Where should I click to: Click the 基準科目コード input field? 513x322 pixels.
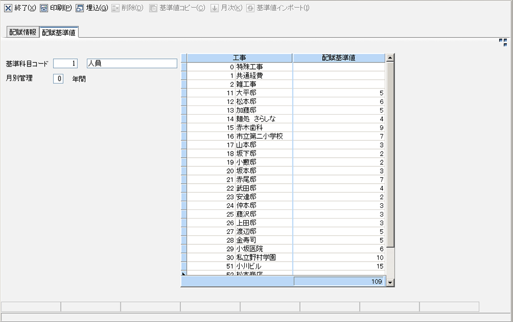[x=66, y=63]
